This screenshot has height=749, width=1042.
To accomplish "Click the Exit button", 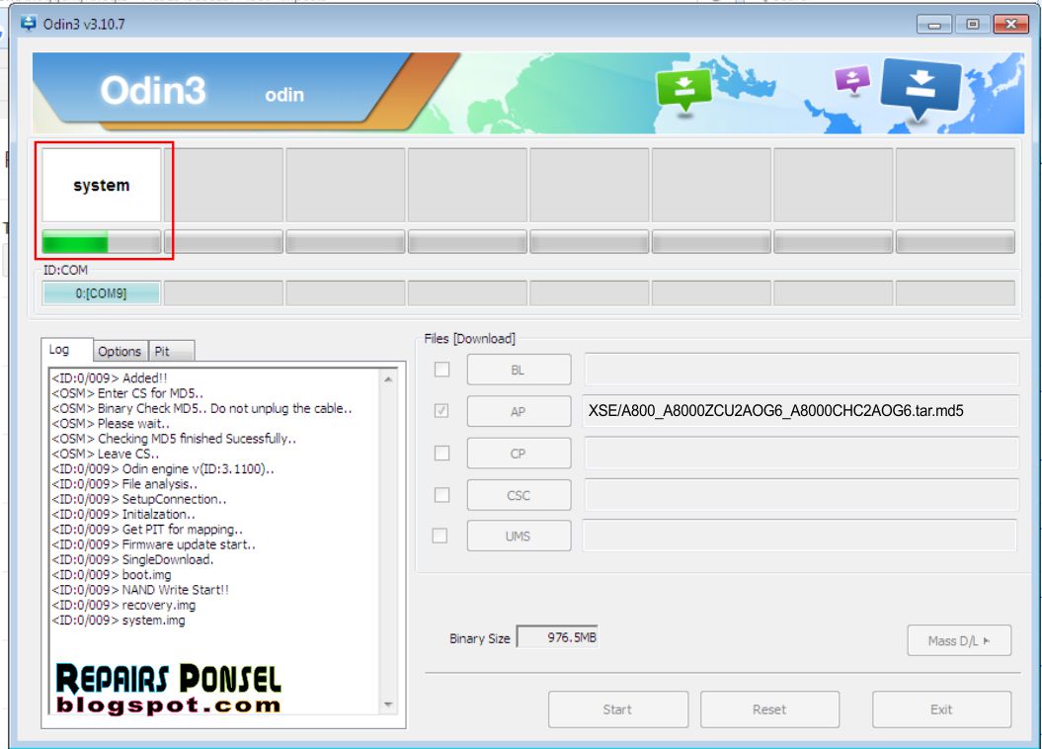I will pyautogui.click(x=941, y=709).
